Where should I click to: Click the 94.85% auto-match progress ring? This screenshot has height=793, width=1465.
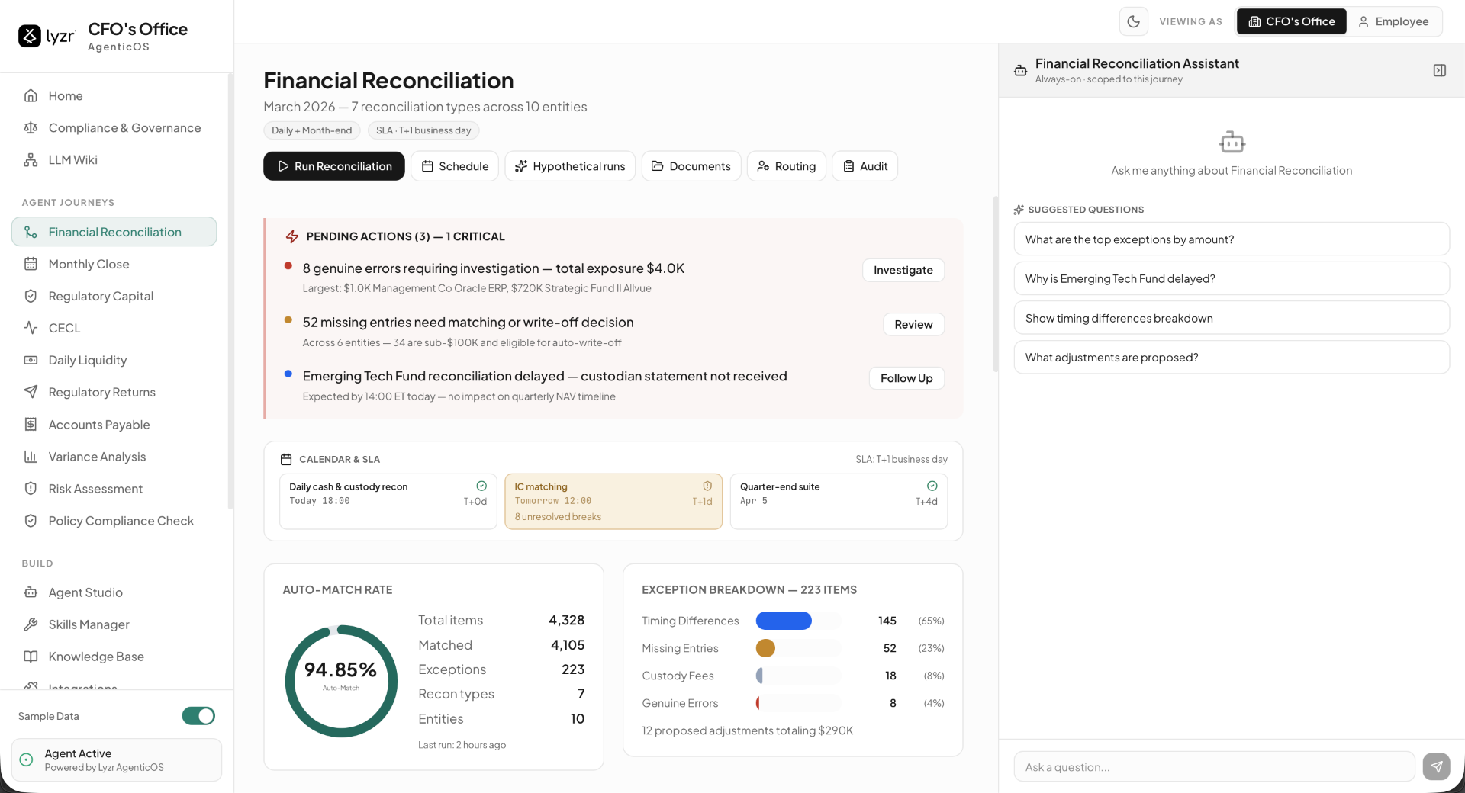(x=341, y=681)
